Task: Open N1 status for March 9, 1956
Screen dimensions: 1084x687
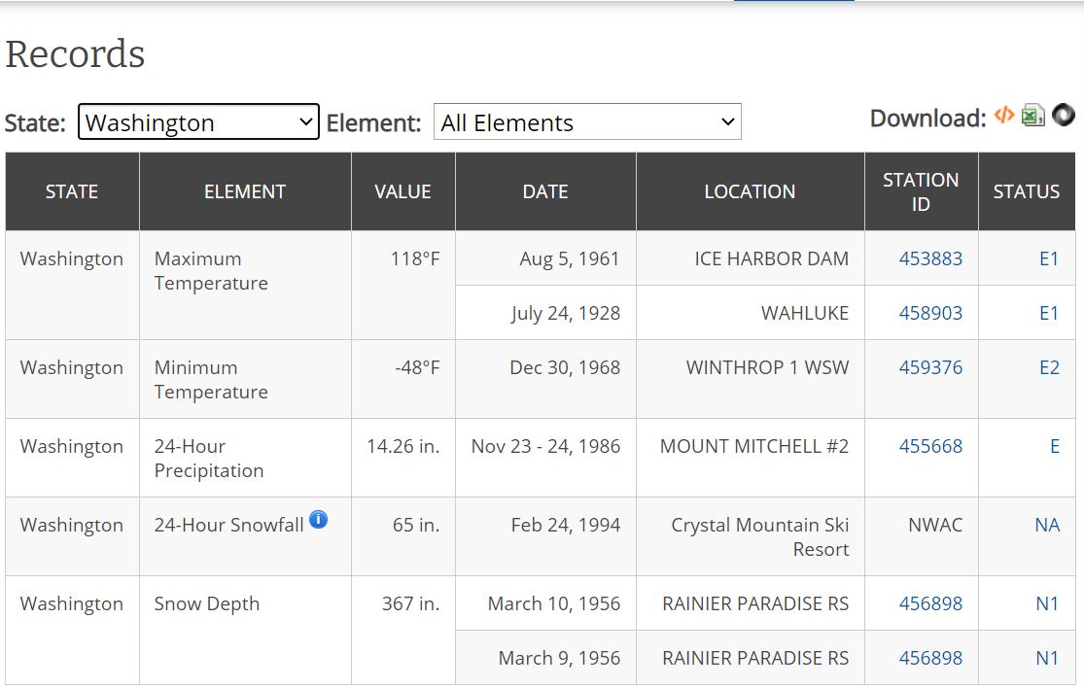Action: pyautogui.click(x=1046, y=658)
